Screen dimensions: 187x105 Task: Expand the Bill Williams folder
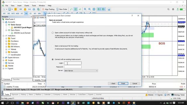click(x=6, y=47)
